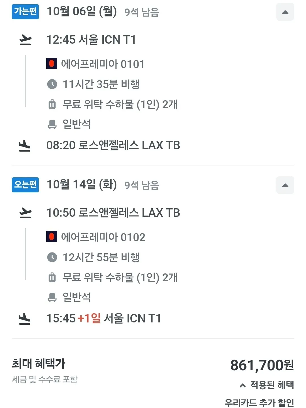
Task: Click the clock icon beside 11시간 35분 비행
Action: point(52,84)
